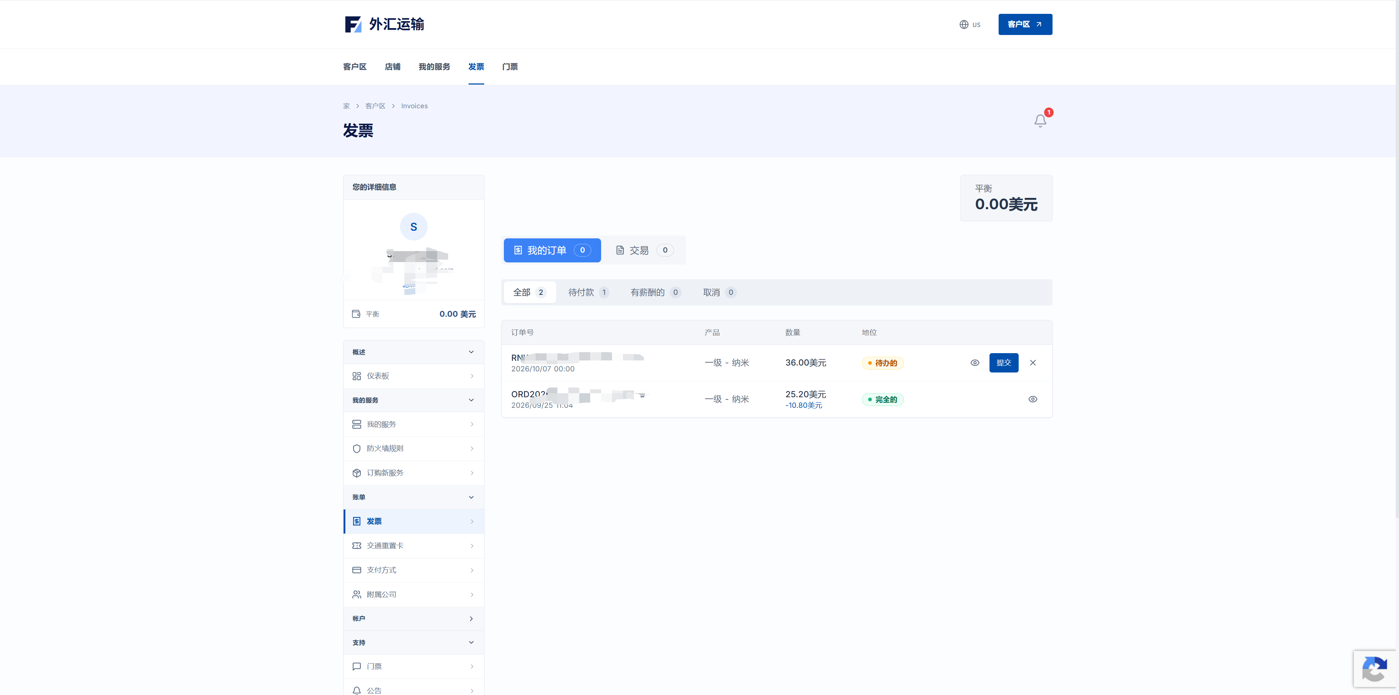Screen dimensions: 1399x695
Task: Open 仪表板 in the sidebar
Action: [x=414, y=376]
